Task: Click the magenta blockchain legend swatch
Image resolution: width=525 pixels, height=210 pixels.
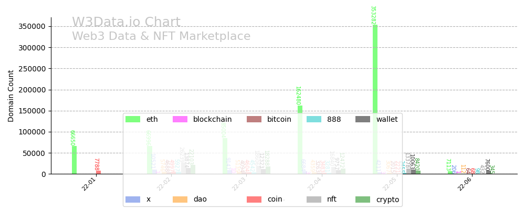Action: coord(180,119)
